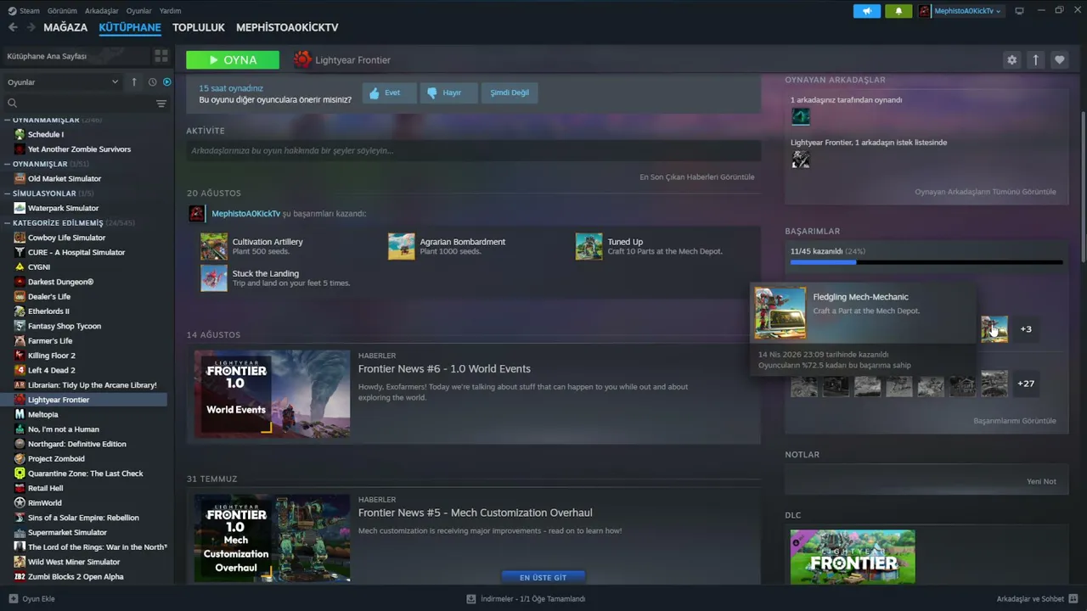Toggle favorite heart for Lightyear Frontier
The width and height of the screenshot is (1087, 611).
click(x=1059, y=59)
